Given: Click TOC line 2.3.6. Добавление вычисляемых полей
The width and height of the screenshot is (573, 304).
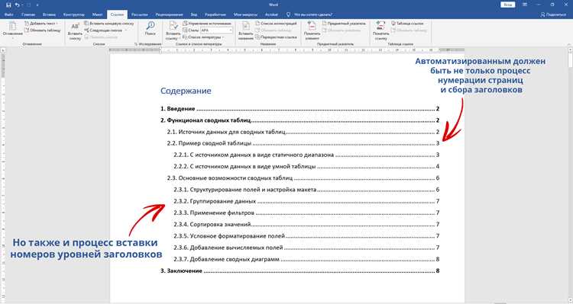Looking at the screenshot, I should coord(306,248).
